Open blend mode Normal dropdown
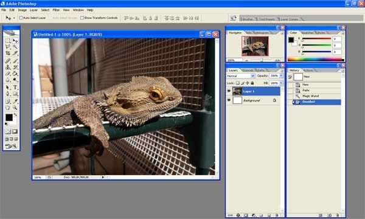This screenshot has height=219, width=365. 240,76
